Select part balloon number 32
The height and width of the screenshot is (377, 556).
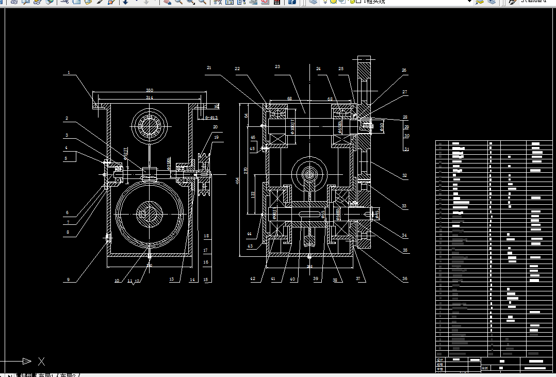coord(404,175)
